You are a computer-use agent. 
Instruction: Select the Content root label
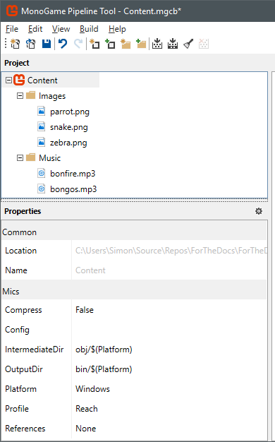42,80
